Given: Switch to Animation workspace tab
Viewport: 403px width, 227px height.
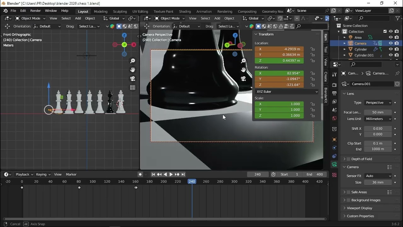Looking at the screenshot, I should [x=204, y=11].
